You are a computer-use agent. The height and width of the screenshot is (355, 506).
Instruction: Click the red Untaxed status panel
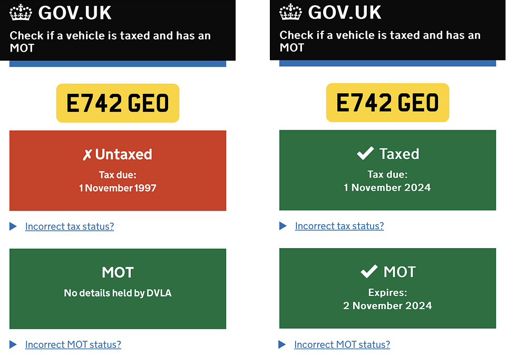pyautogui.click(x=118, y=170)
